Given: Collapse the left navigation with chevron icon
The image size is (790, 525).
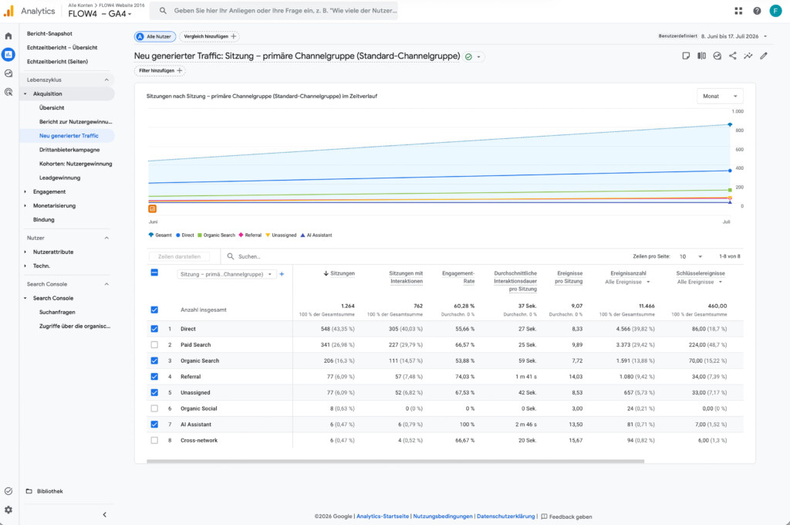Looking at the screenshot, I should coord(104,514).
